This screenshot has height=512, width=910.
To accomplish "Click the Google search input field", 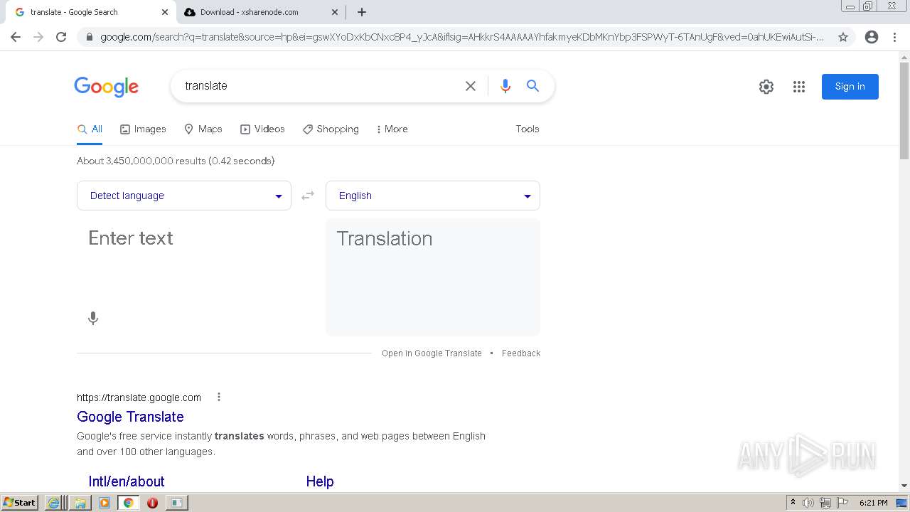I will pyautogui.click(x=320, y=86).
